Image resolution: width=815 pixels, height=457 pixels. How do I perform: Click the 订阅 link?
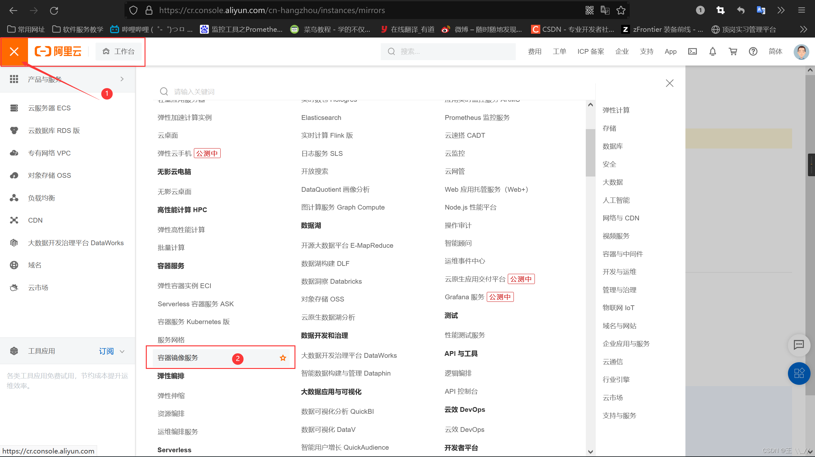(x=106, y=351)
